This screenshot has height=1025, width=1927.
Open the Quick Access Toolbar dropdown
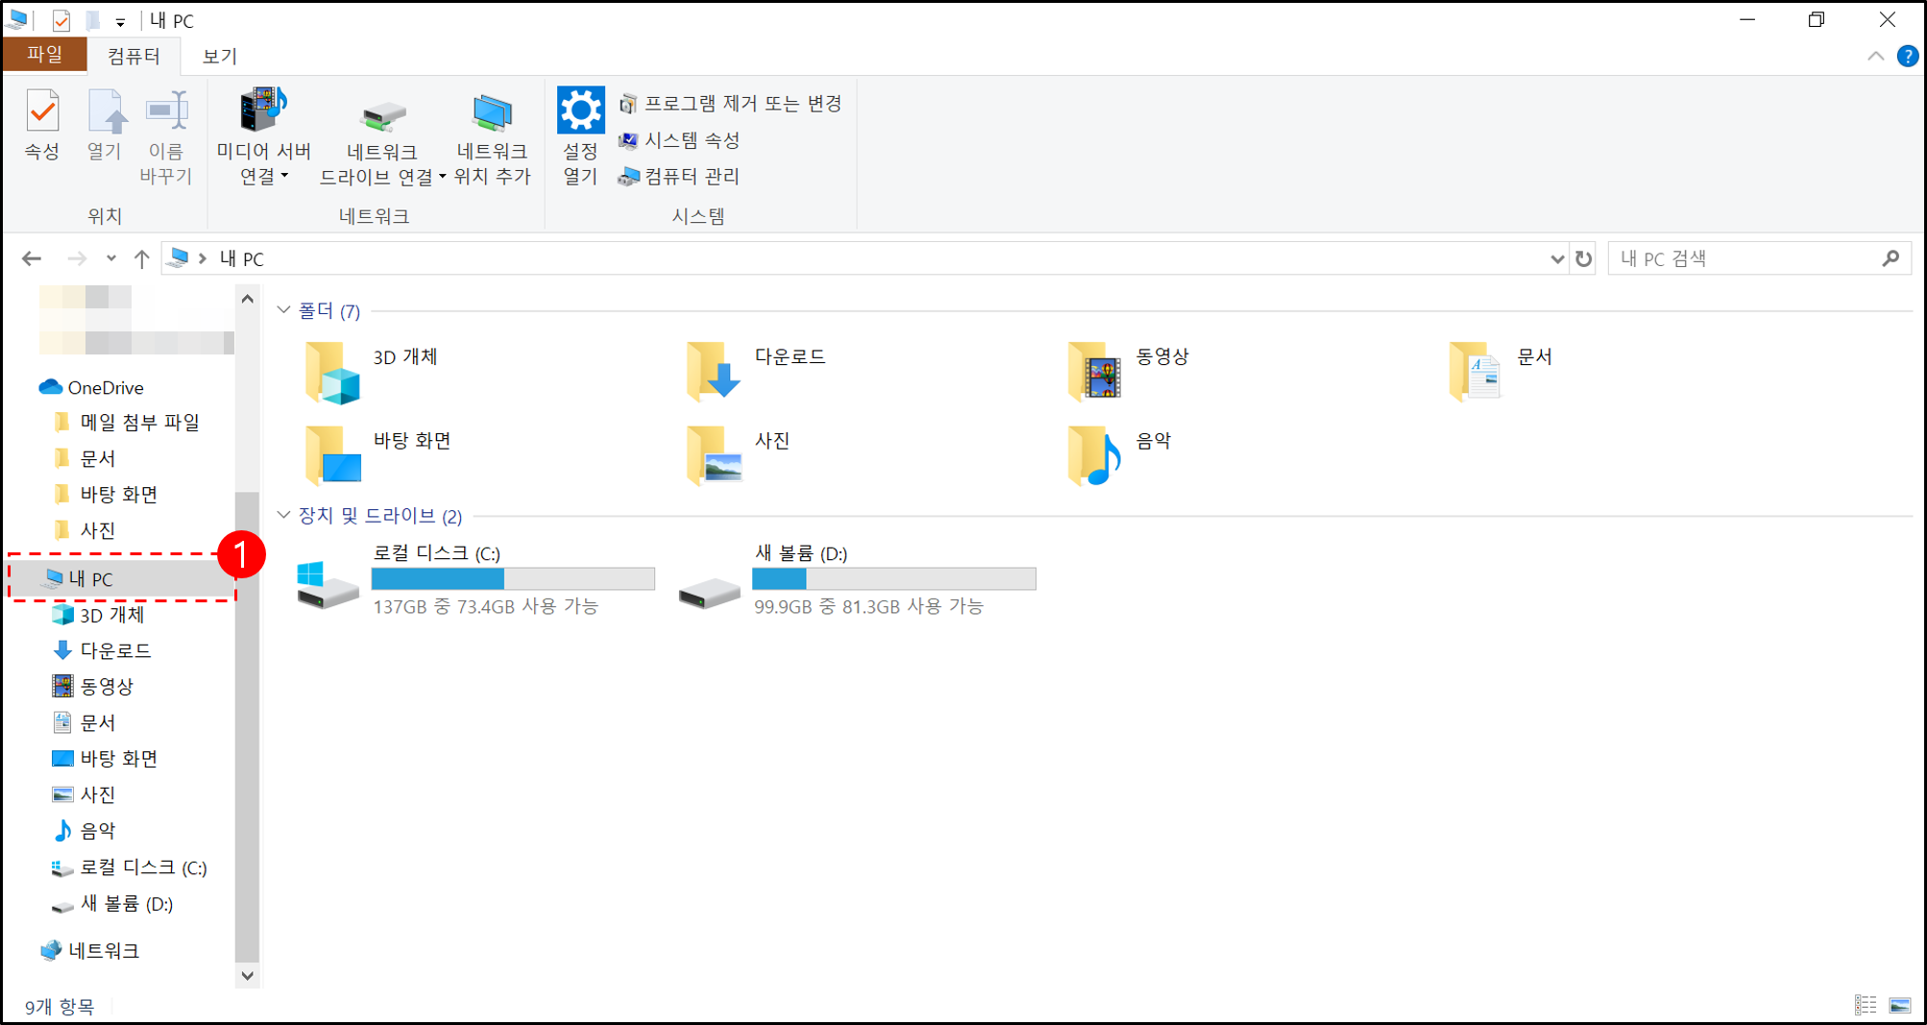pyautogui.click(x=119, y=20)
